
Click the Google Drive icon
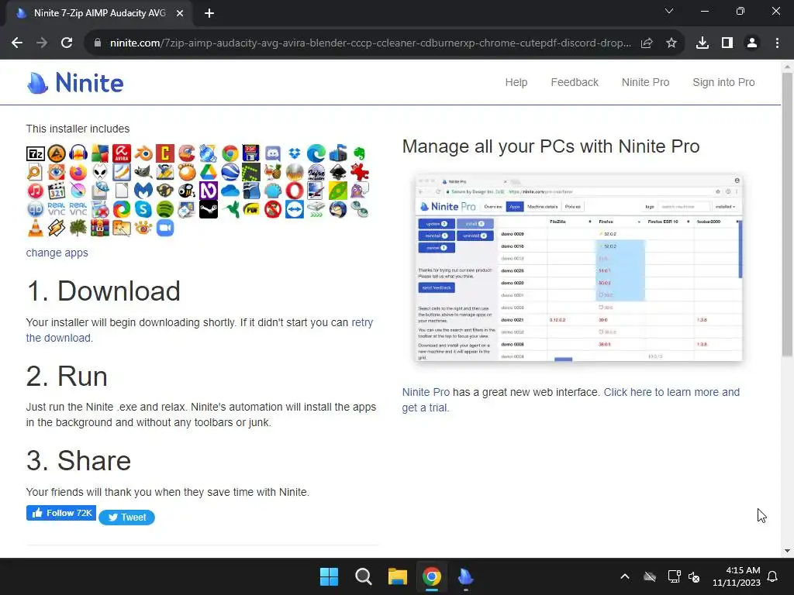pyautogui.click(x=208, y=173)
